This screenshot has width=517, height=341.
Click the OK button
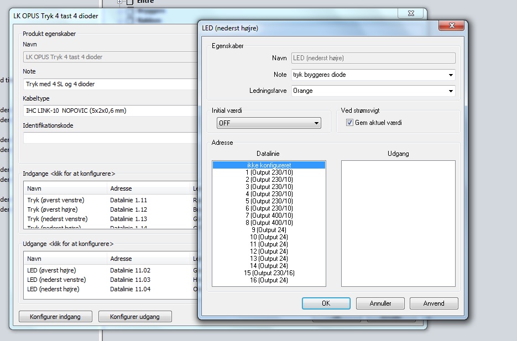click(326, 303)
